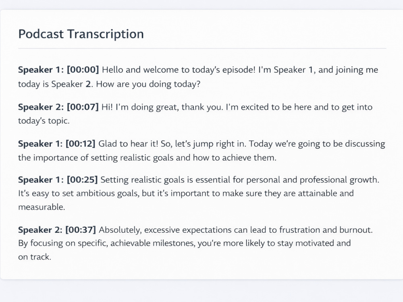
Task: Click the [00:00] timestamp
Action: (x=83, y=70)
